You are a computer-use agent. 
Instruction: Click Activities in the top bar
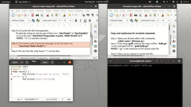pyautogui.click(x=6, y=2)
